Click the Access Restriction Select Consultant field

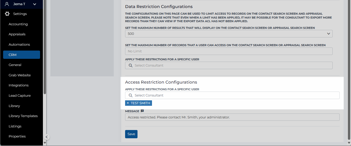[232, 95]
